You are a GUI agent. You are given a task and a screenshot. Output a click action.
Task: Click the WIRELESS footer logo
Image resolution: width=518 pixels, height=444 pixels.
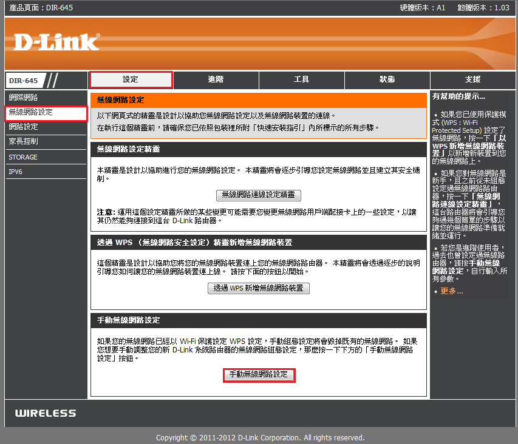click(x=46, y=413)
